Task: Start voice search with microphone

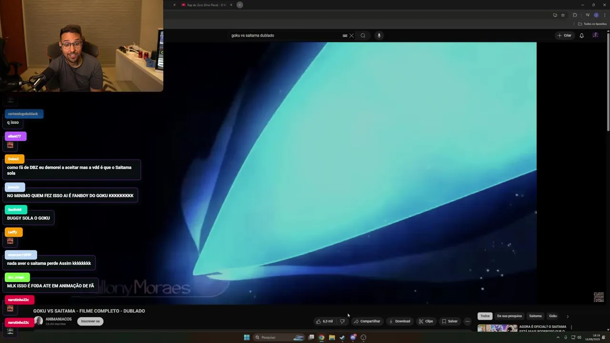Action: point(379,35)
